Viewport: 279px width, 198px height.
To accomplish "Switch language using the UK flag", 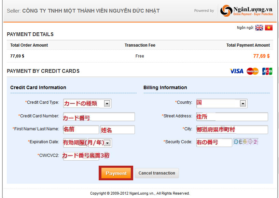I will 259,28.
